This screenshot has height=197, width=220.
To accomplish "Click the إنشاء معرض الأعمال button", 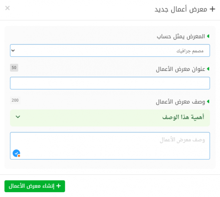I will pyautogui.click(x=35, y=186).
